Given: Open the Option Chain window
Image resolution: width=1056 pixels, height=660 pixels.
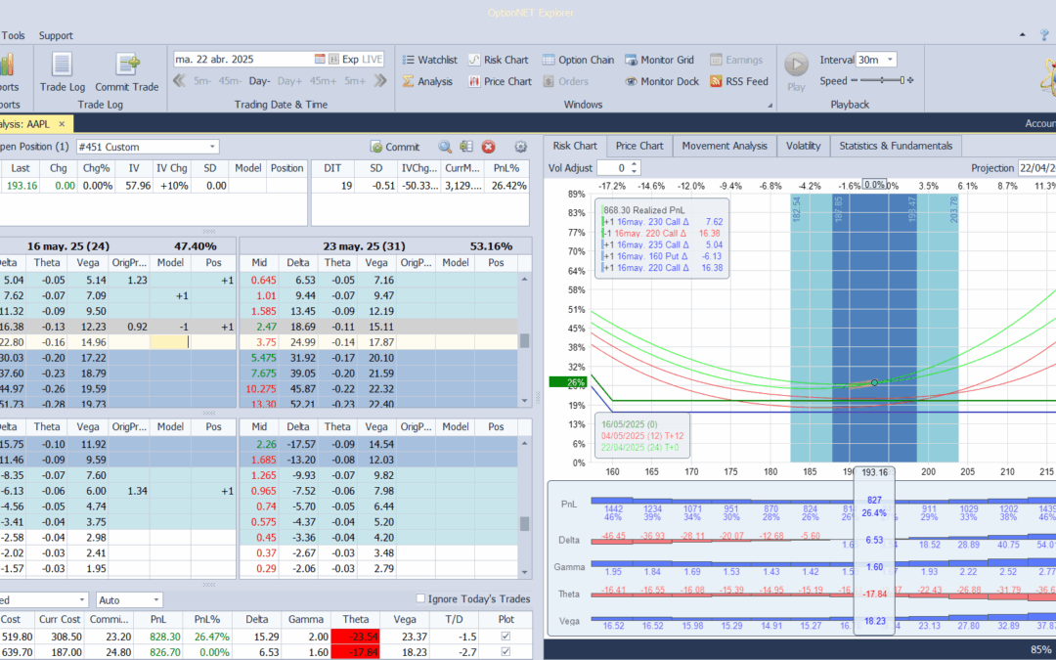Looking at the screenshot, I should pyautogui.click(x=579, y=60).
